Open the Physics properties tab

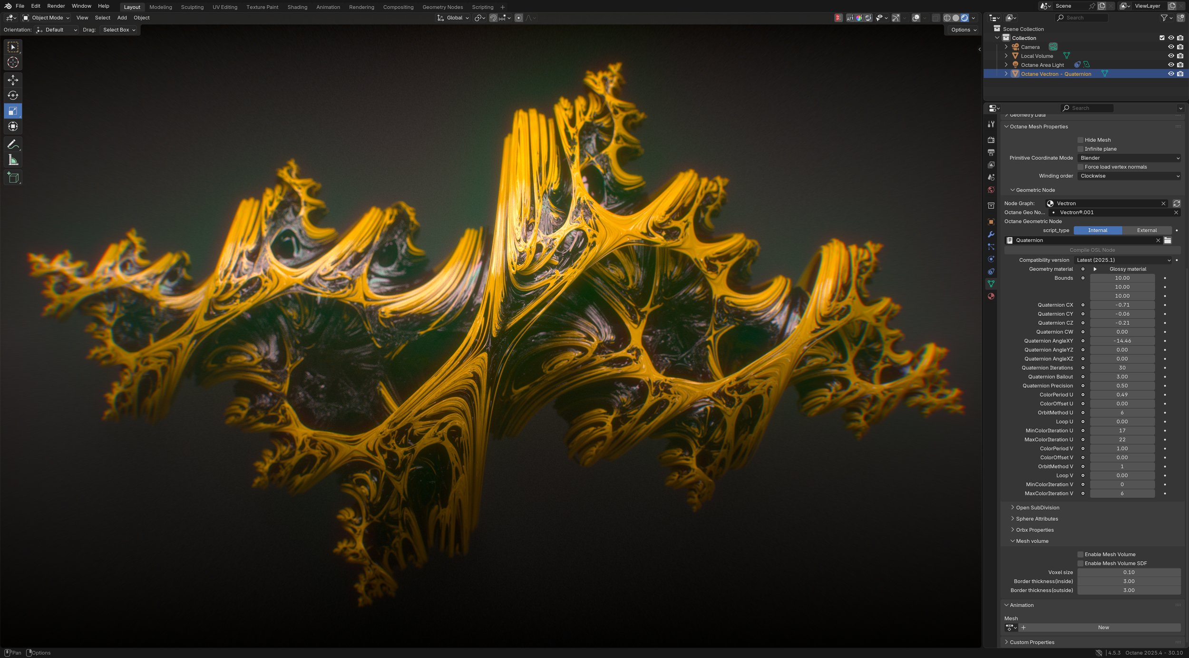(x=991, y=259)
